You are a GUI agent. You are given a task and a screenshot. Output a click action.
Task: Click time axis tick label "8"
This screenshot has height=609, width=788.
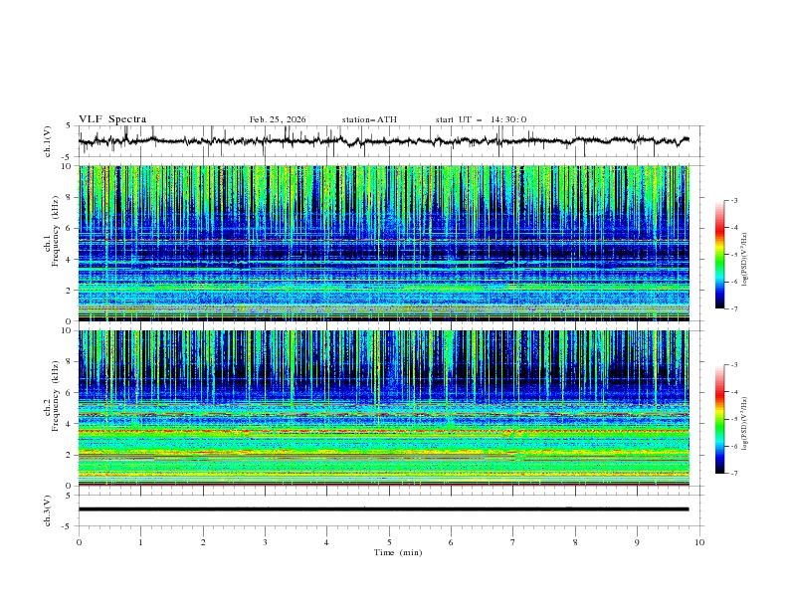point(575,542)
